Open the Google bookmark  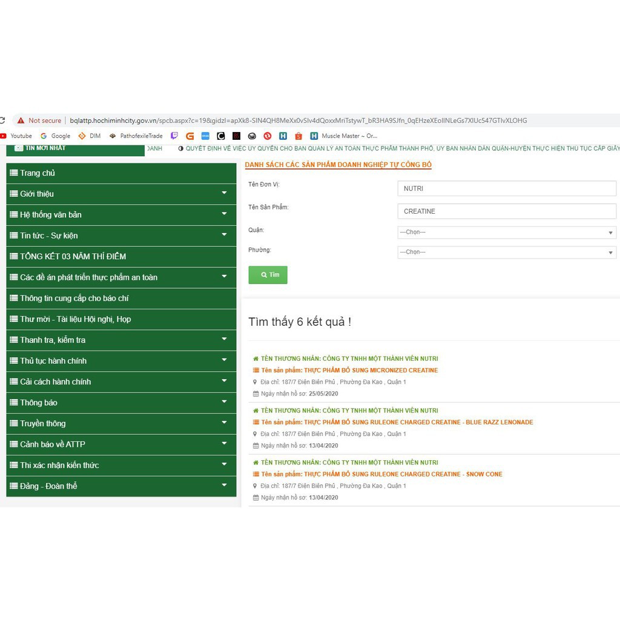[x=55, y=136]
